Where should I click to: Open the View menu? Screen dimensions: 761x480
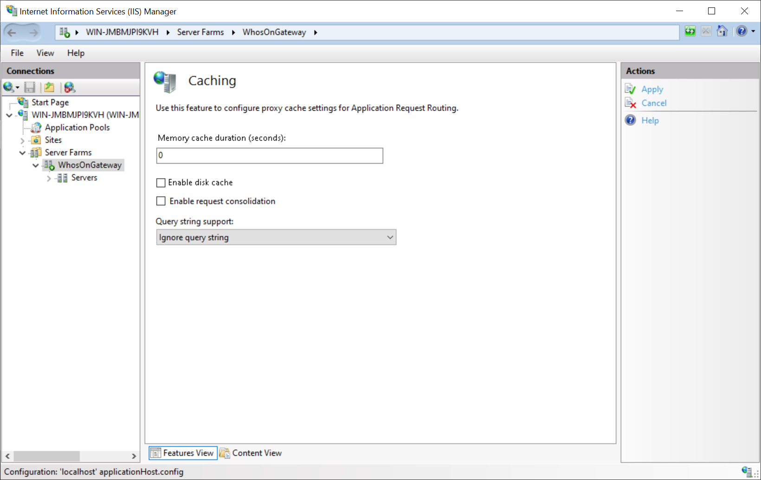click(x=45, y=53)
